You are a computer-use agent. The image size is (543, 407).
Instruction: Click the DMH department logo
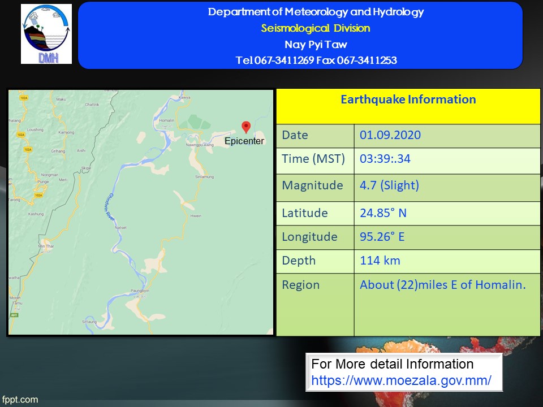tap(46, 34)
